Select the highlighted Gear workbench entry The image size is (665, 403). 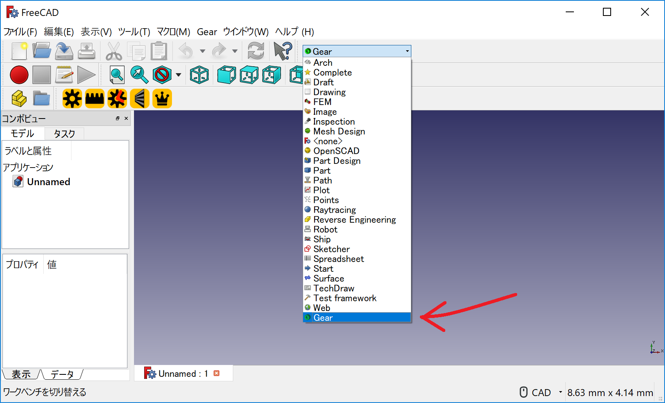click(x=357, y=318)
